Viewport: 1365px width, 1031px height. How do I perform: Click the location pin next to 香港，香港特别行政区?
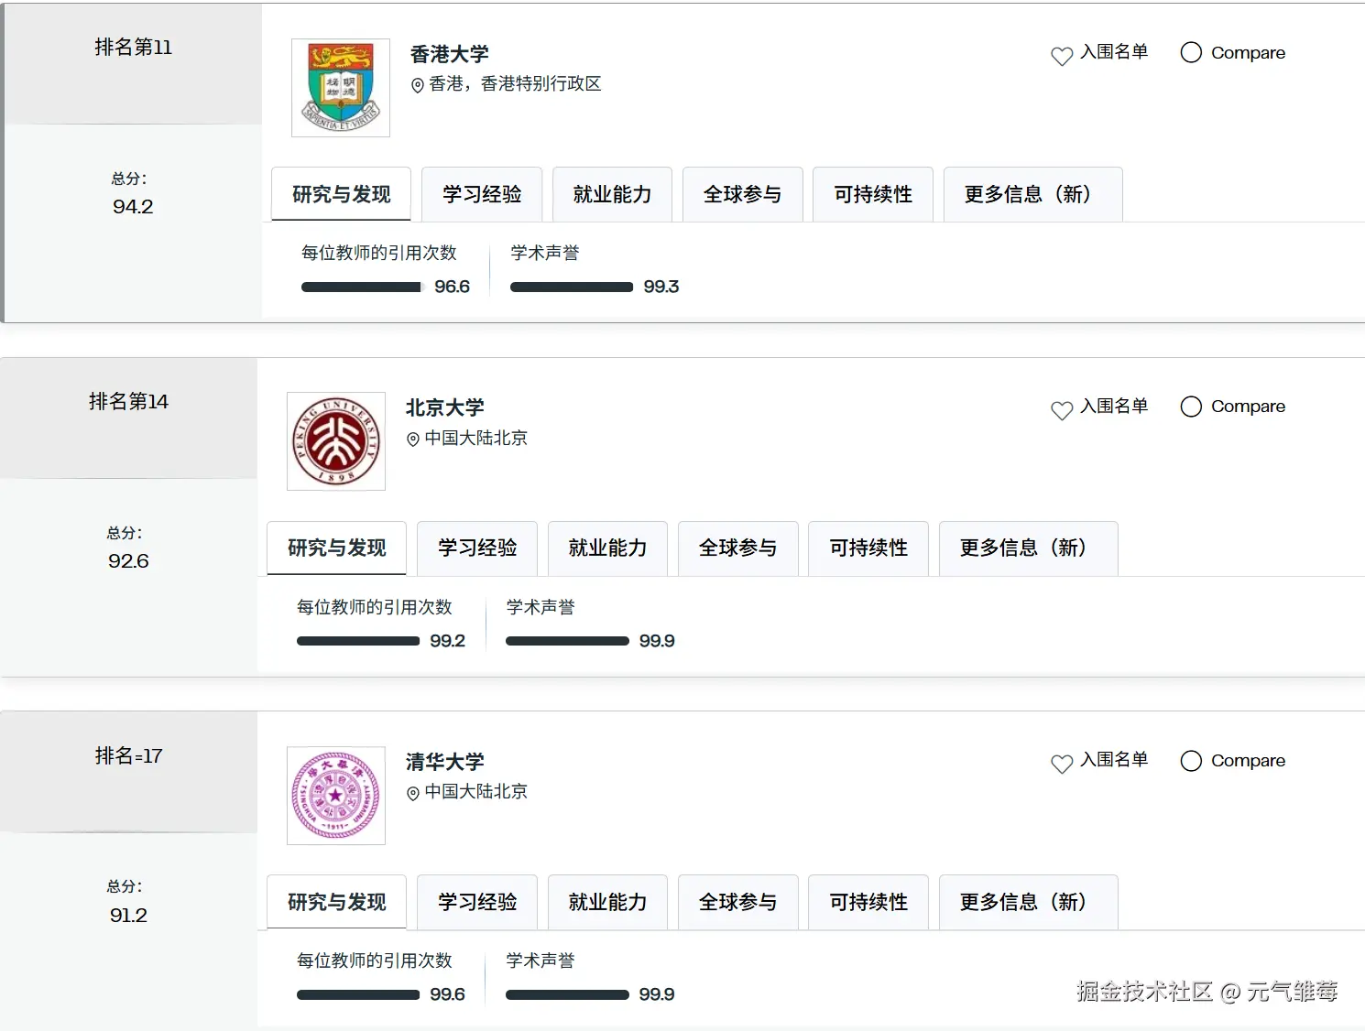418,85
